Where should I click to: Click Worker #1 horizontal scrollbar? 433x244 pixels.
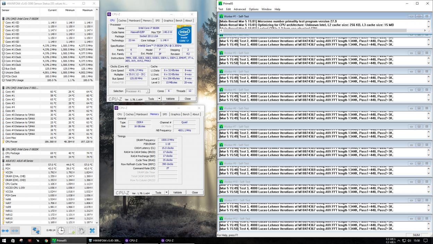323,31
